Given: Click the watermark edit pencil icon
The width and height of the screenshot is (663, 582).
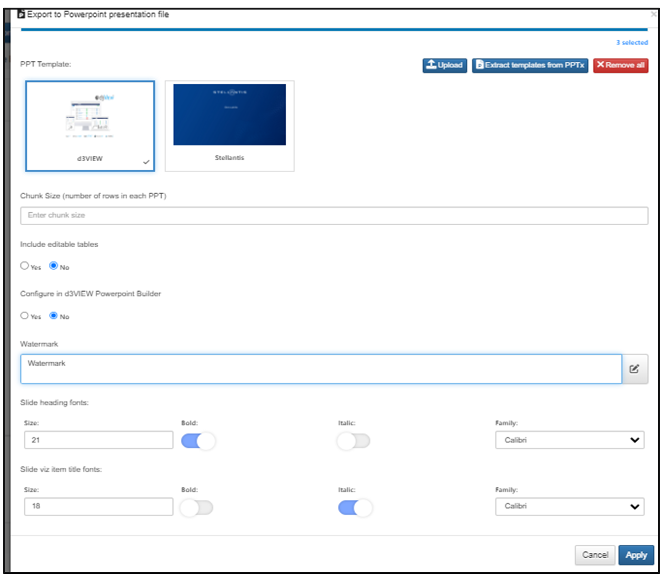Looking at the screenshot, I should point(634,369).
